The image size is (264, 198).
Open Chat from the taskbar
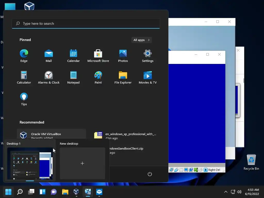point(54,192)
